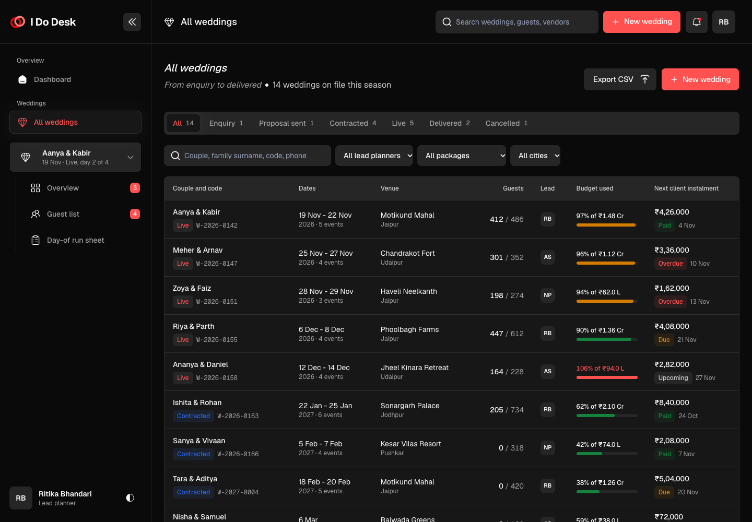Image resolution: width=752 pixels, height=522 pixels.
Task: Click the RB lead avatar in the Aanya & Kabir row
Action: (548, 219)
